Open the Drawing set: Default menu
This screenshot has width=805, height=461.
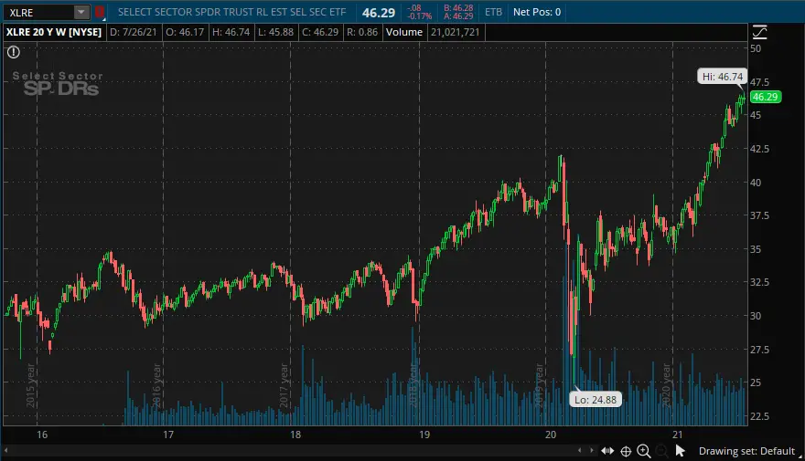(x=746, y=451)
